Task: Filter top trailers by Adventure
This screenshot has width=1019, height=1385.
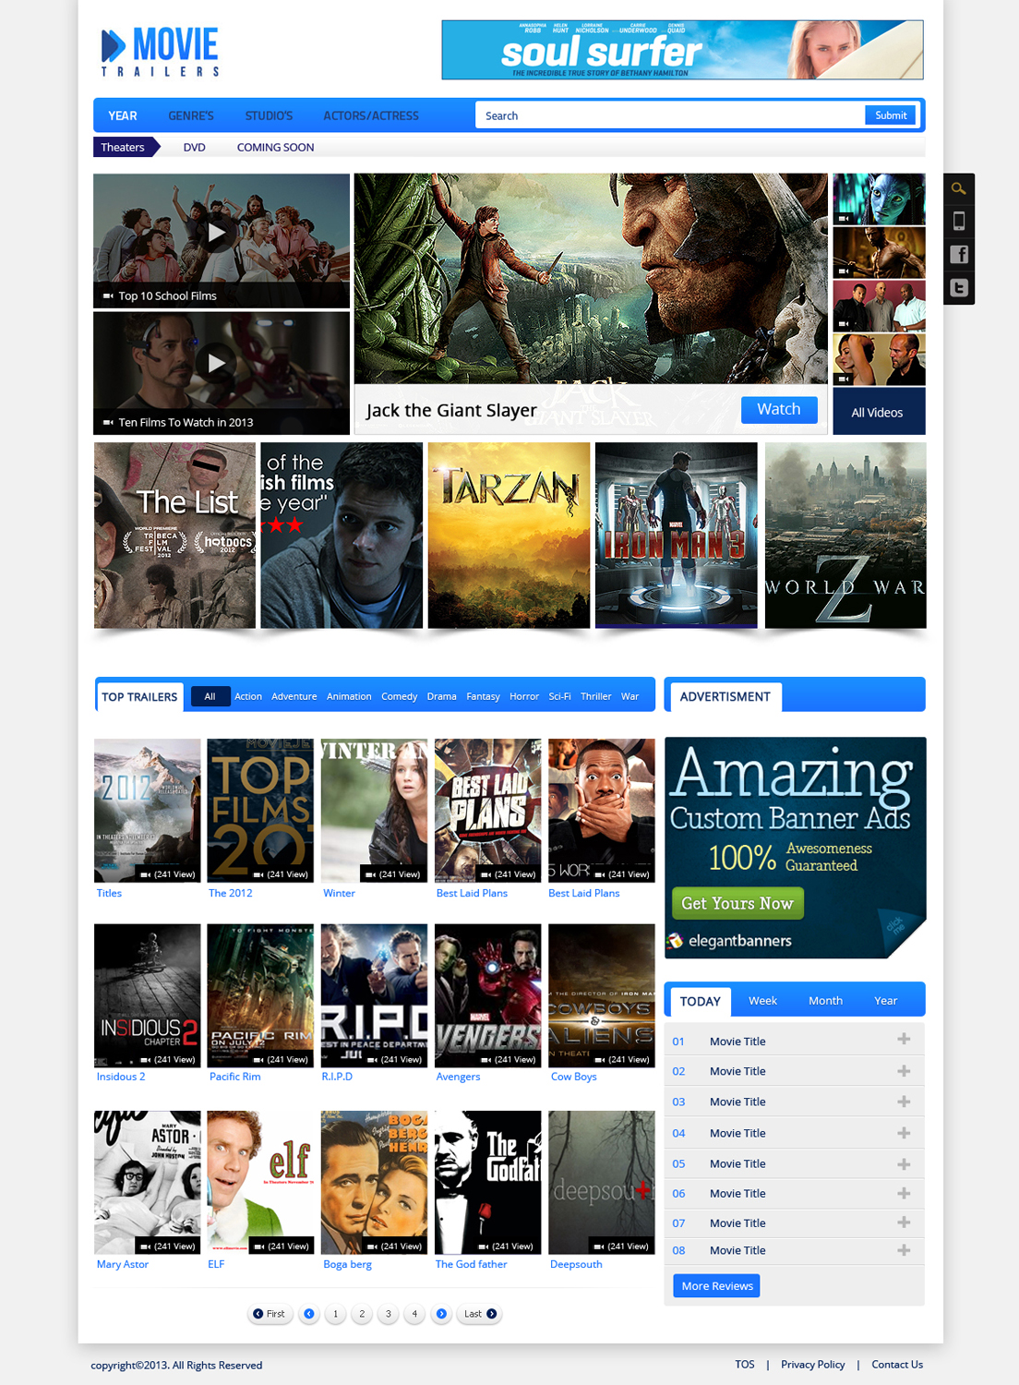Action: [294, 696]
